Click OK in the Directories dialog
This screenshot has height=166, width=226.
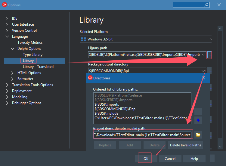point(146,159)
